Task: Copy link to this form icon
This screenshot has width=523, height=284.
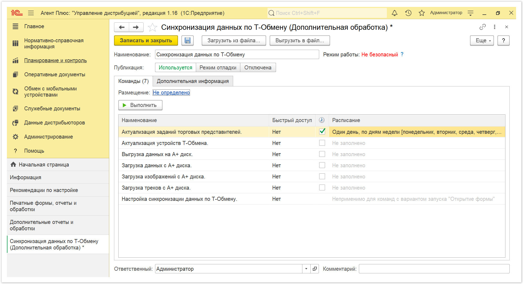Action: click(x=483, y=27)
